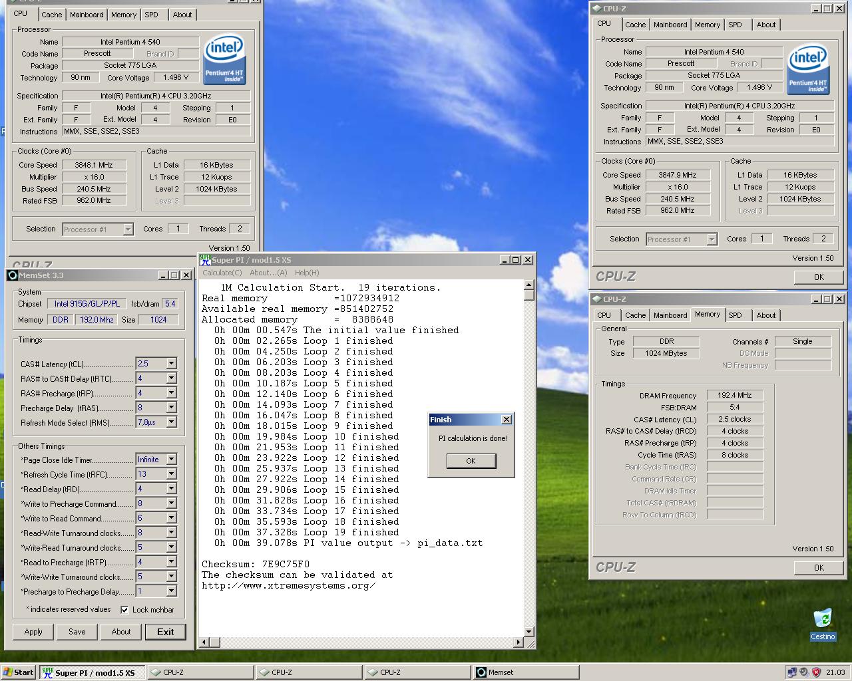Open the Write-Read Turnaround clocks dropdown
Image resolution: width=852 pixels, height=681 pixels.
click(171, 547)
